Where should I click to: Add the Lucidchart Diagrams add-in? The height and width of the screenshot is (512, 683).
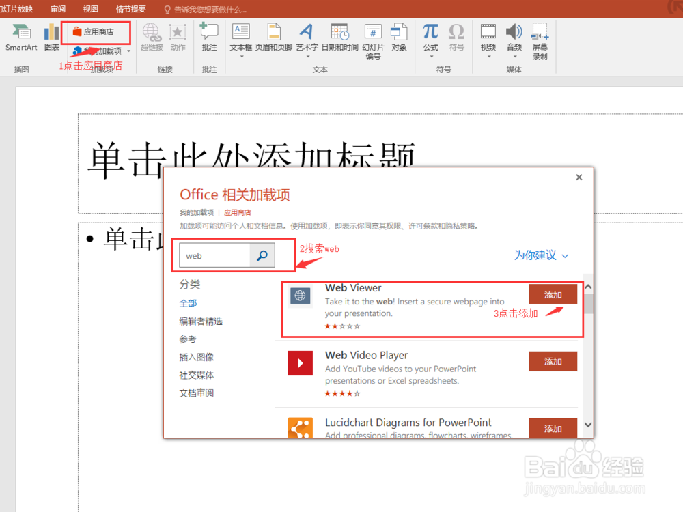point(553,429)
